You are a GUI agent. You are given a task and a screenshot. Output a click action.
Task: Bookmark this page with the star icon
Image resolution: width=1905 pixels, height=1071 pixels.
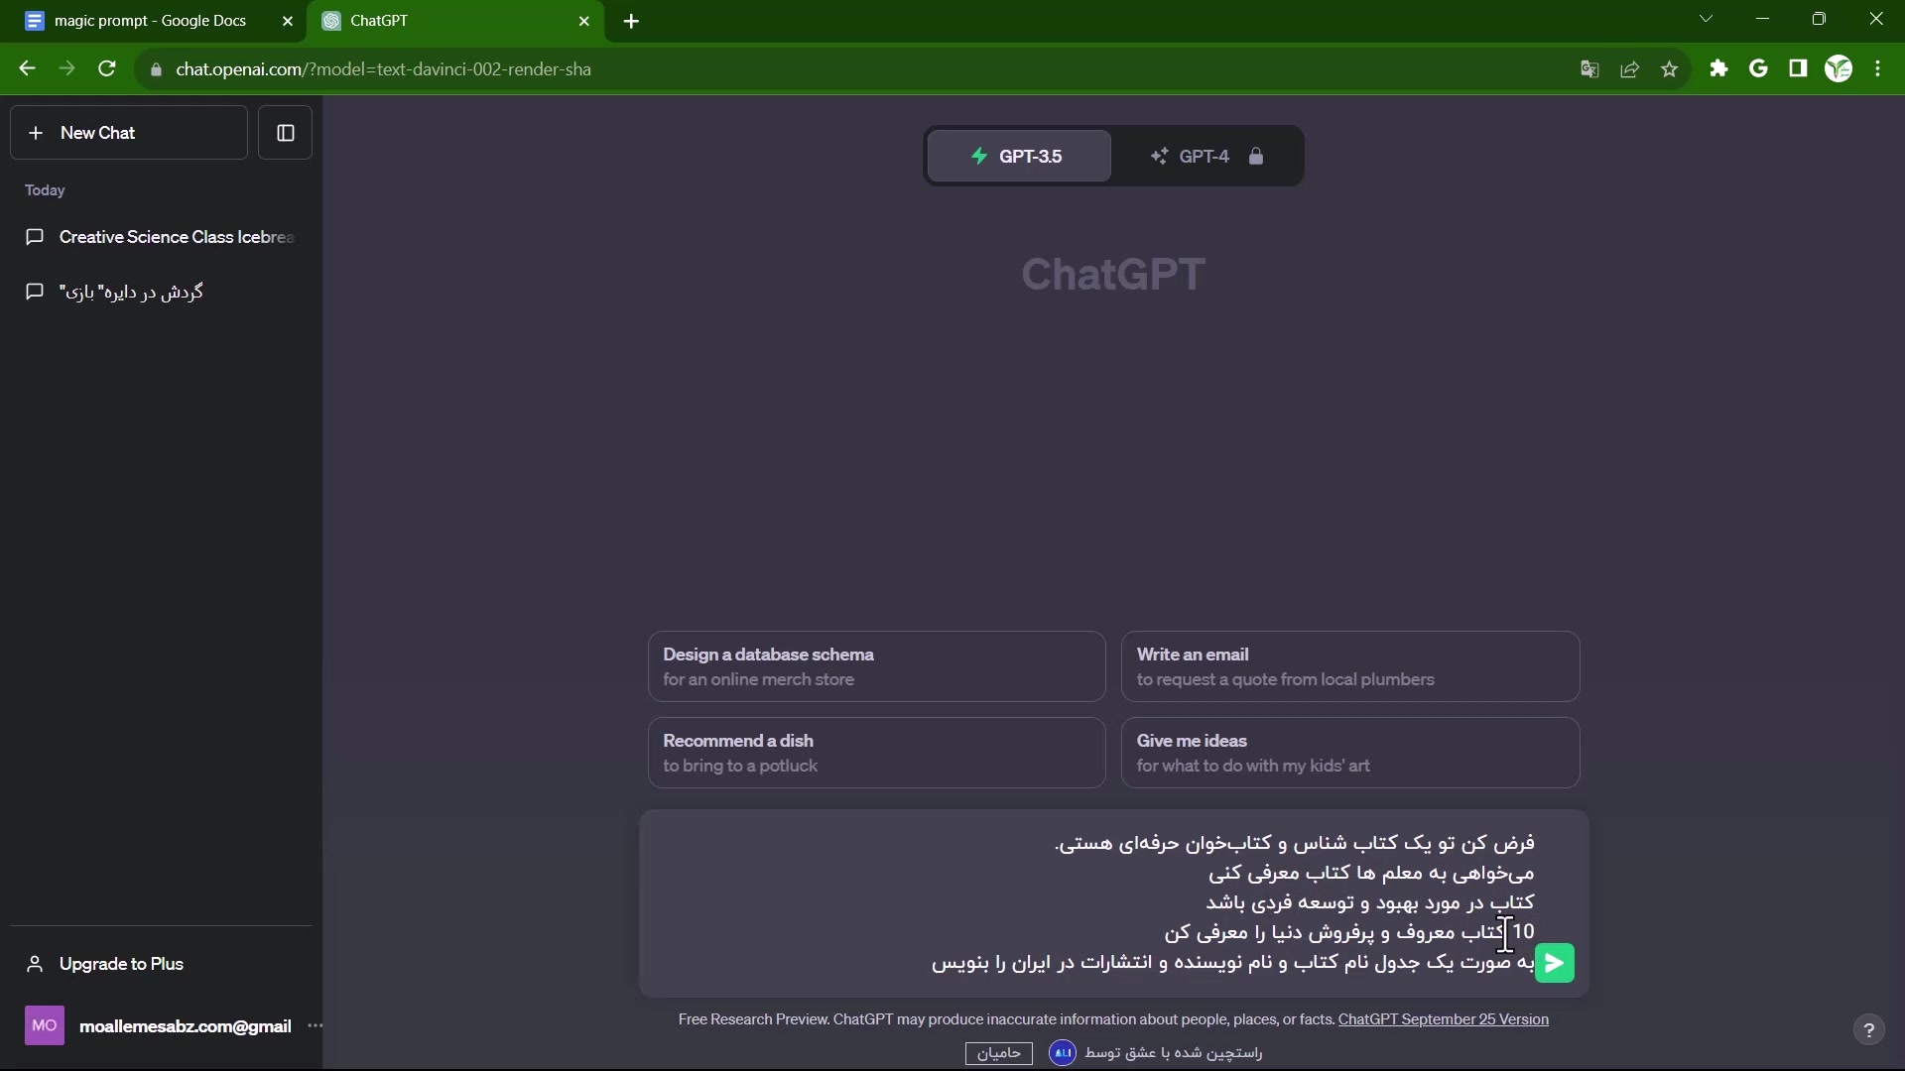1670,69
